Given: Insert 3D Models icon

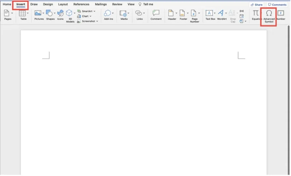Looking at the screenshot, I should [x=69, y=13].
